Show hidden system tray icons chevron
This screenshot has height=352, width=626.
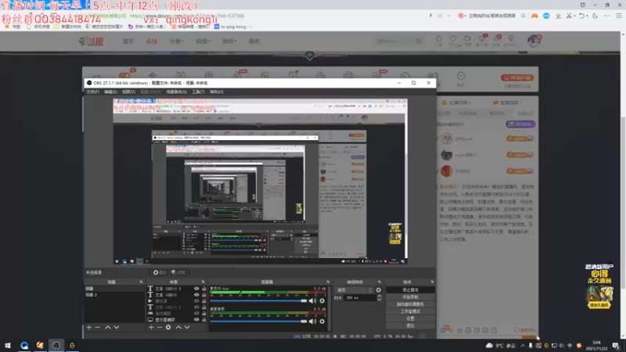click(523, 346)
